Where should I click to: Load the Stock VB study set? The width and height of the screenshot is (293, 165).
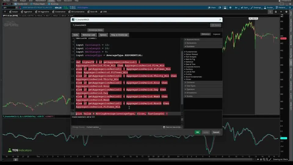(92, 12)
